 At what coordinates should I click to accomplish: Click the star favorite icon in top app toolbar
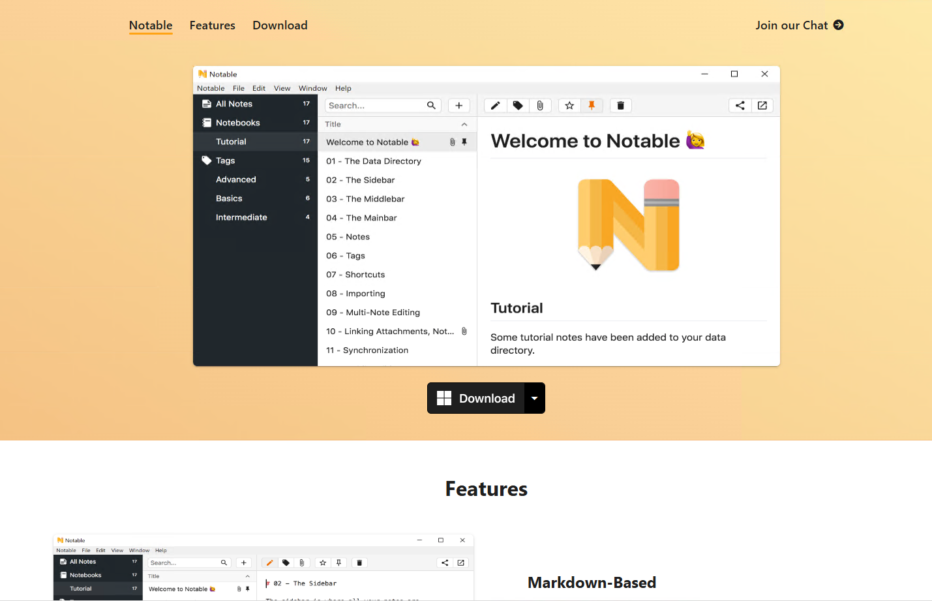(x=569, y=106)
